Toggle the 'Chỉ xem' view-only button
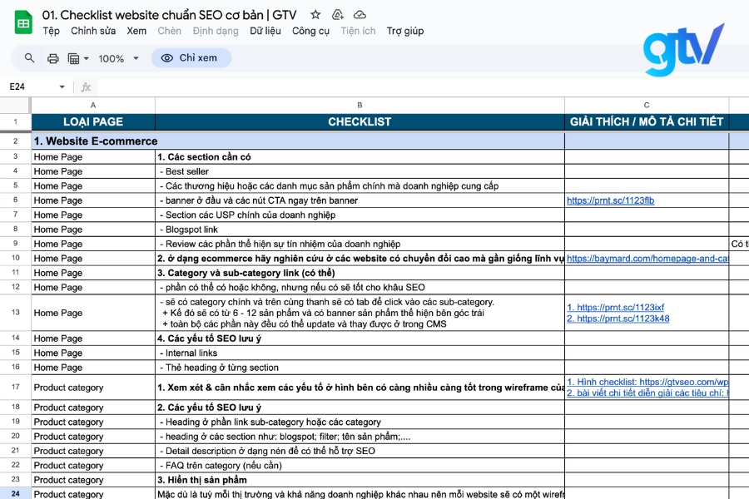The image size is (749, 499). pos(191,58)
